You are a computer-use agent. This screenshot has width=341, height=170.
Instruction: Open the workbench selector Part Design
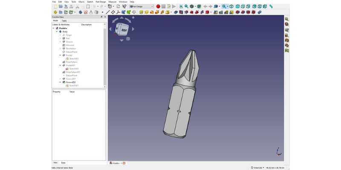142,6
